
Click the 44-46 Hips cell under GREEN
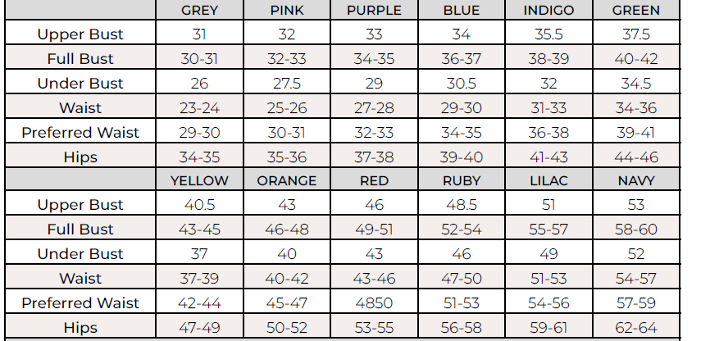click(636, 157)
